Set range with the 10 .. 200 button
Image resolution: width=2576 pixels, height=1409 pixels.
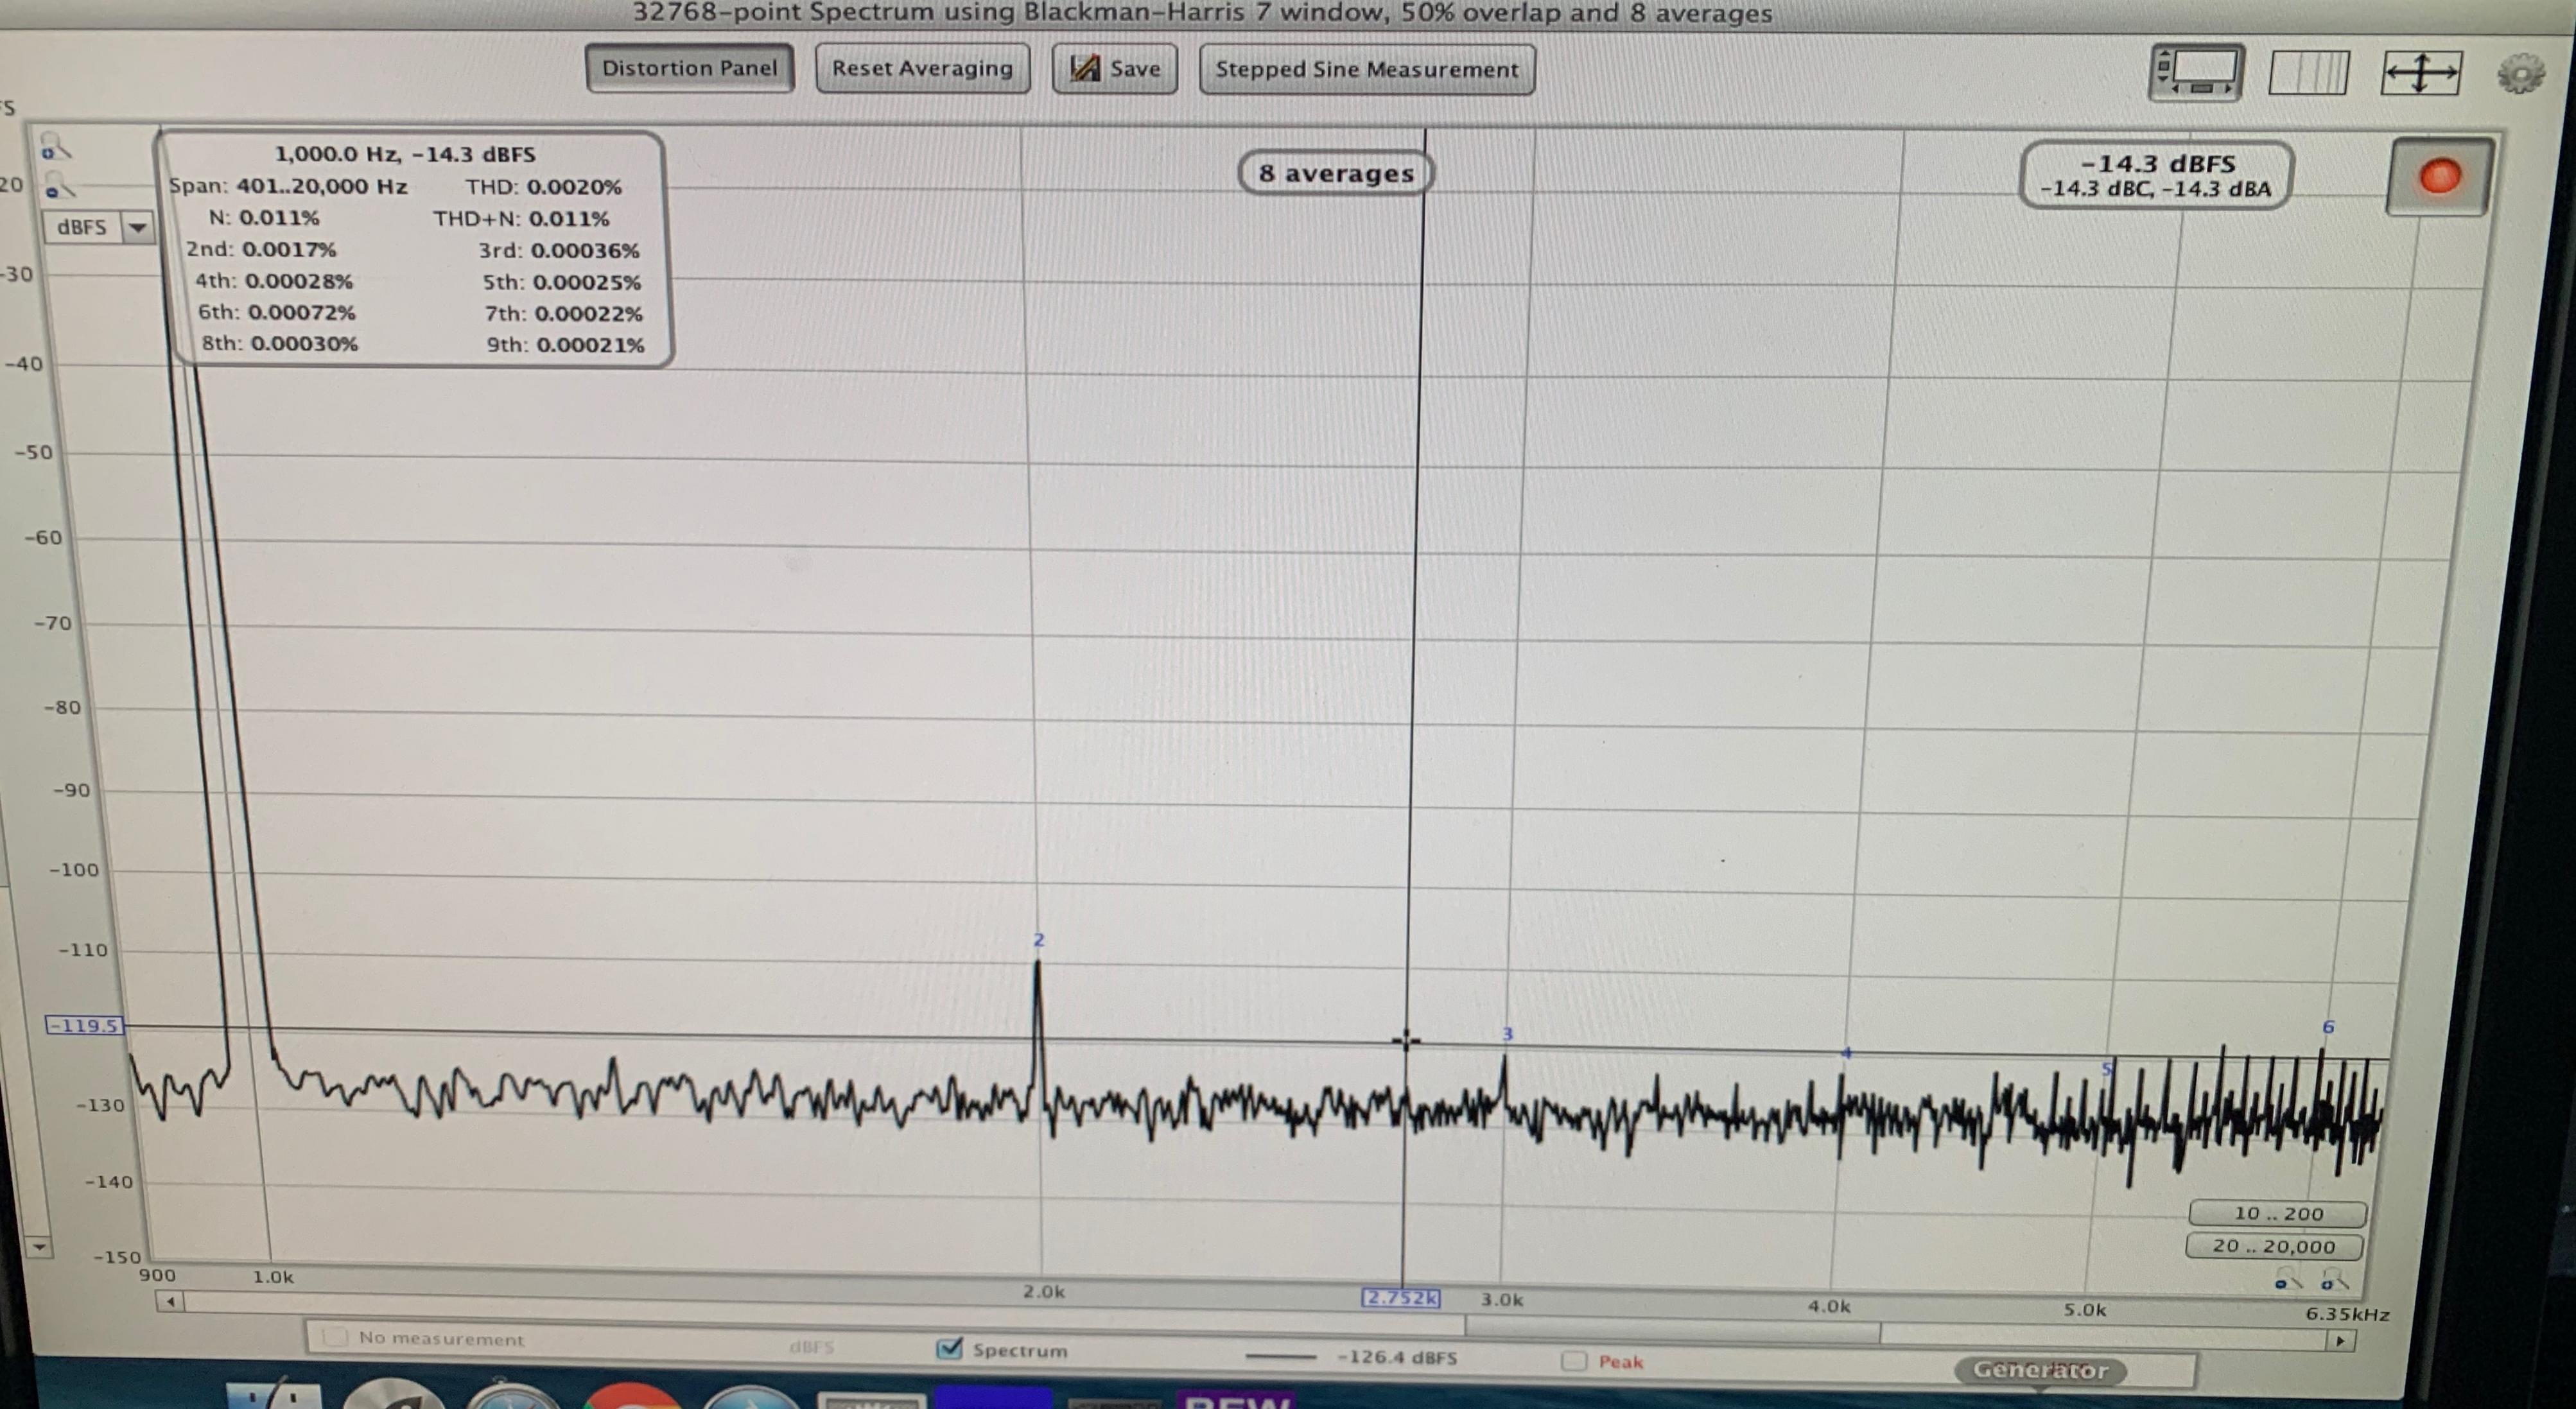2278,1213
